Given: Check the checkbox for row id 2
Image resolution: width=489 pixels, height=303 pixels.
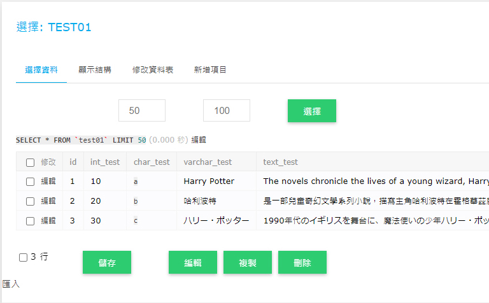Looking at the screenshot, I should point(31,201).
